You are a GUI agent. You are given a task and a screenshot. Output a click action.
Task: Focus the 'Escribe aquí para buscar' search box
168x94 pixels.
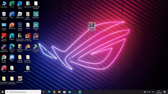23,92
